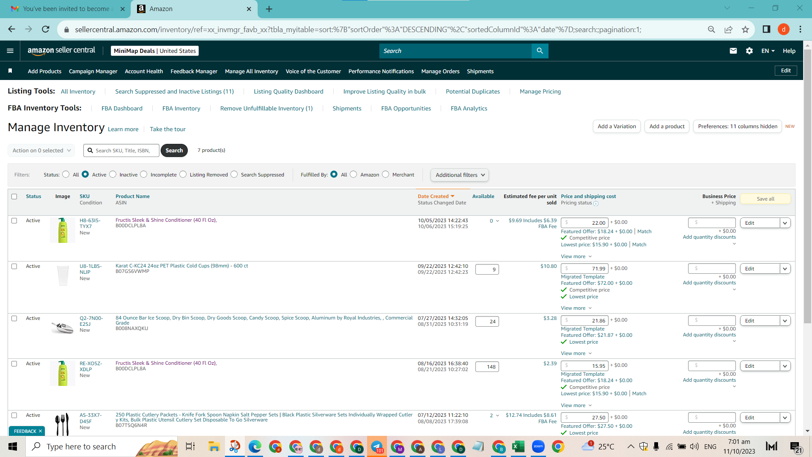Bookmark this page with the star icon
This screenshot has height=457, width=812.
(745, 29)
